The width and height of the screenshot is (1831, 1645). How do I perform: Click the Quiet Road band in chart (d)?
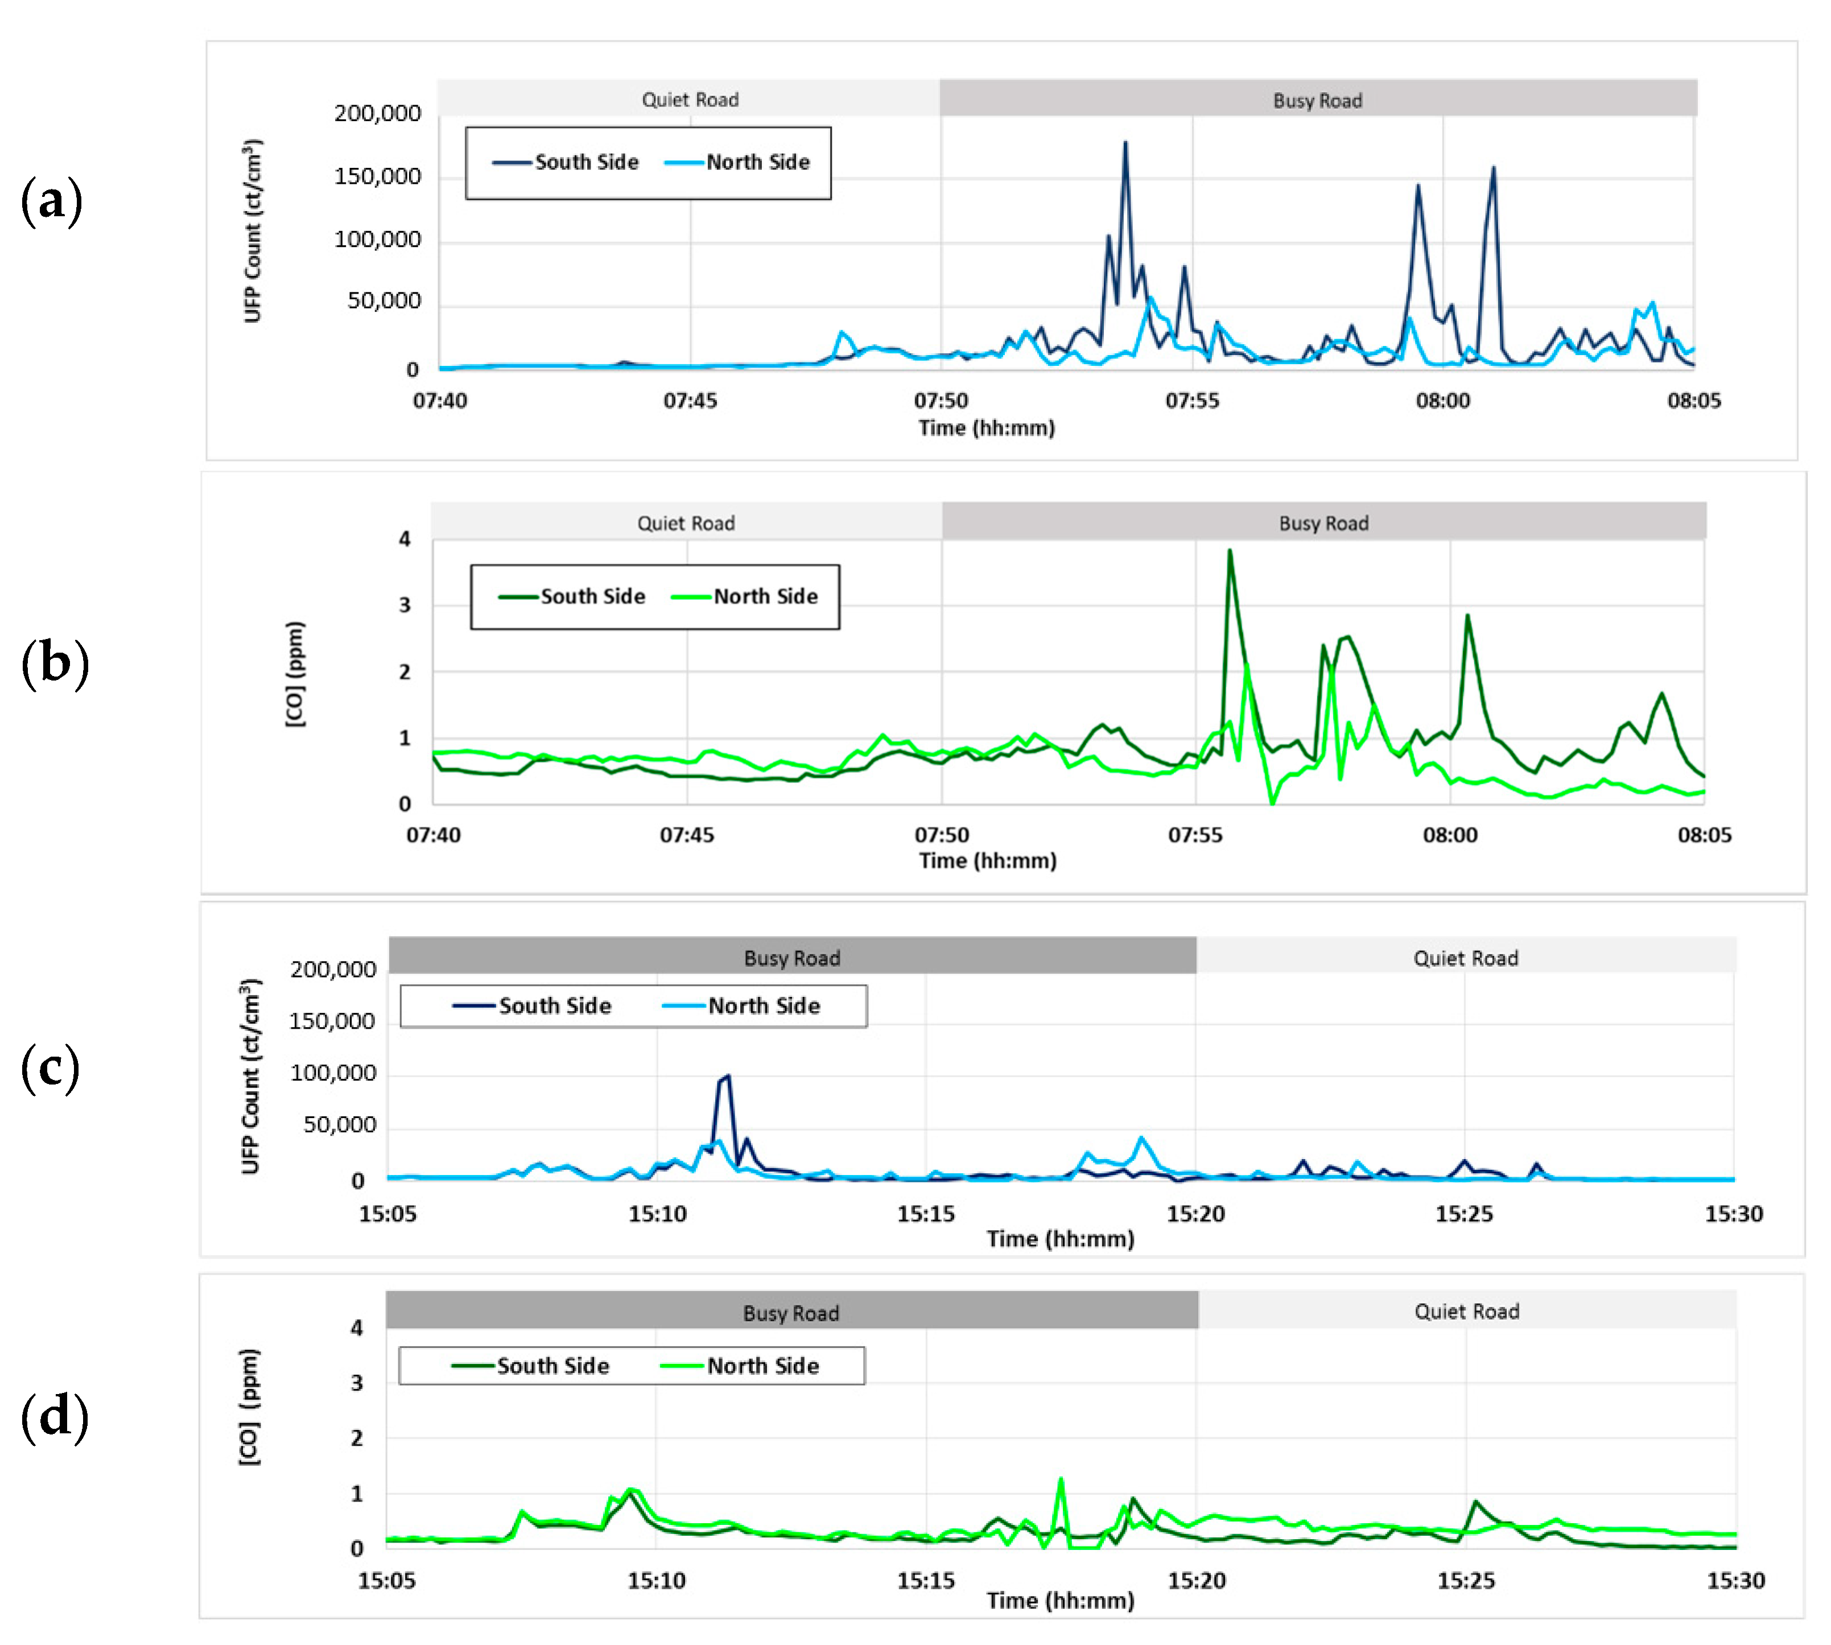coord(1466,1310)
